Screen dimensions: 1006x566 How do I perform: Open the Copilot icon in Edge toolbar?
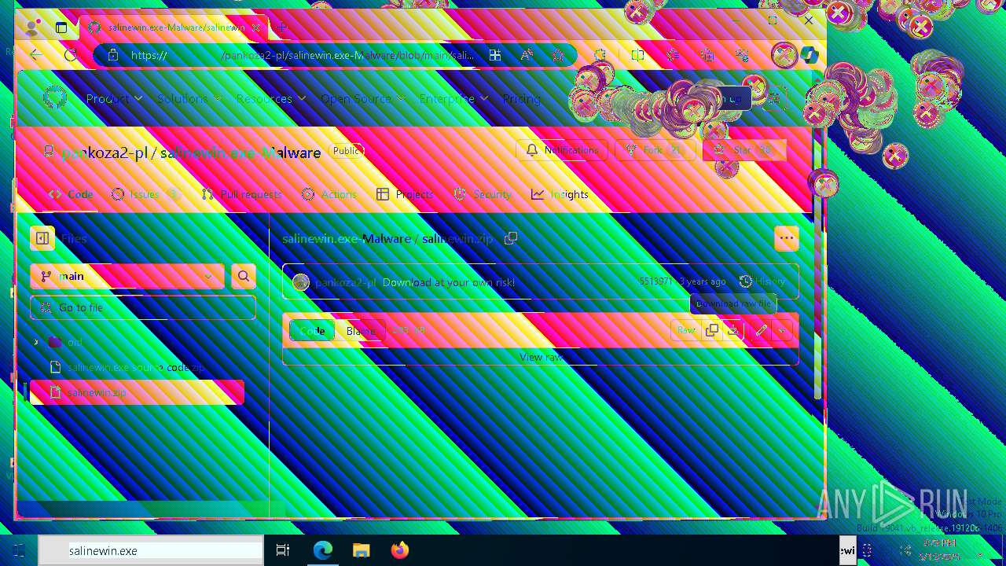coord(810,55)
